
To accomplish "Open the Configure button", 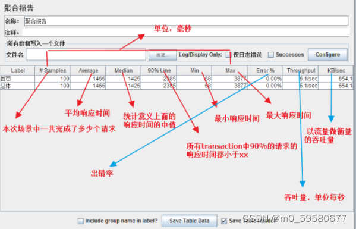I will click(327, 55).
